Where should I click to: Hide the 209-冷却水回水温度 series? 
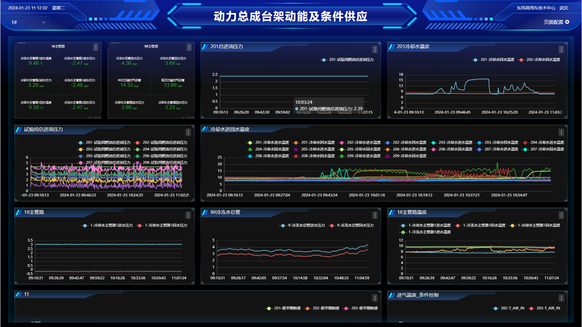point(406,156)
